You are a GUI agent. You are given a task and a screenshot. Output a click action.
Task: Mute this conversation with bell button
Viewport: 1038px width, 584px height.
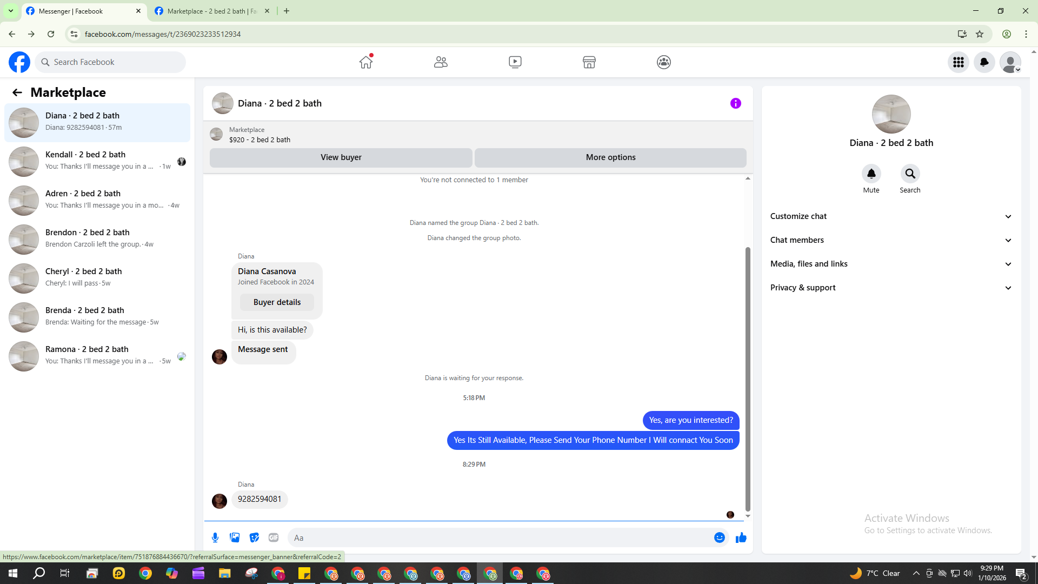click(871, 174)
